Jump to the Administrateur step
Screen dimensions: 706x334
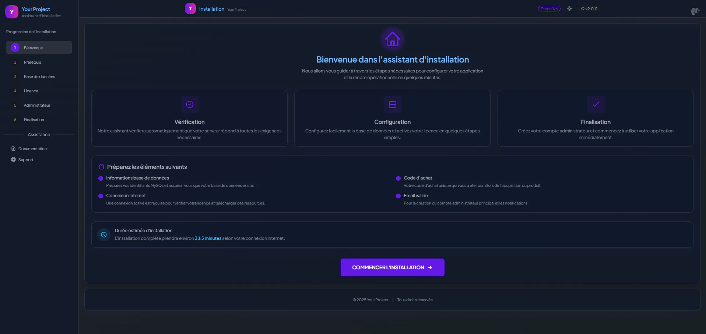coord(37,105)
